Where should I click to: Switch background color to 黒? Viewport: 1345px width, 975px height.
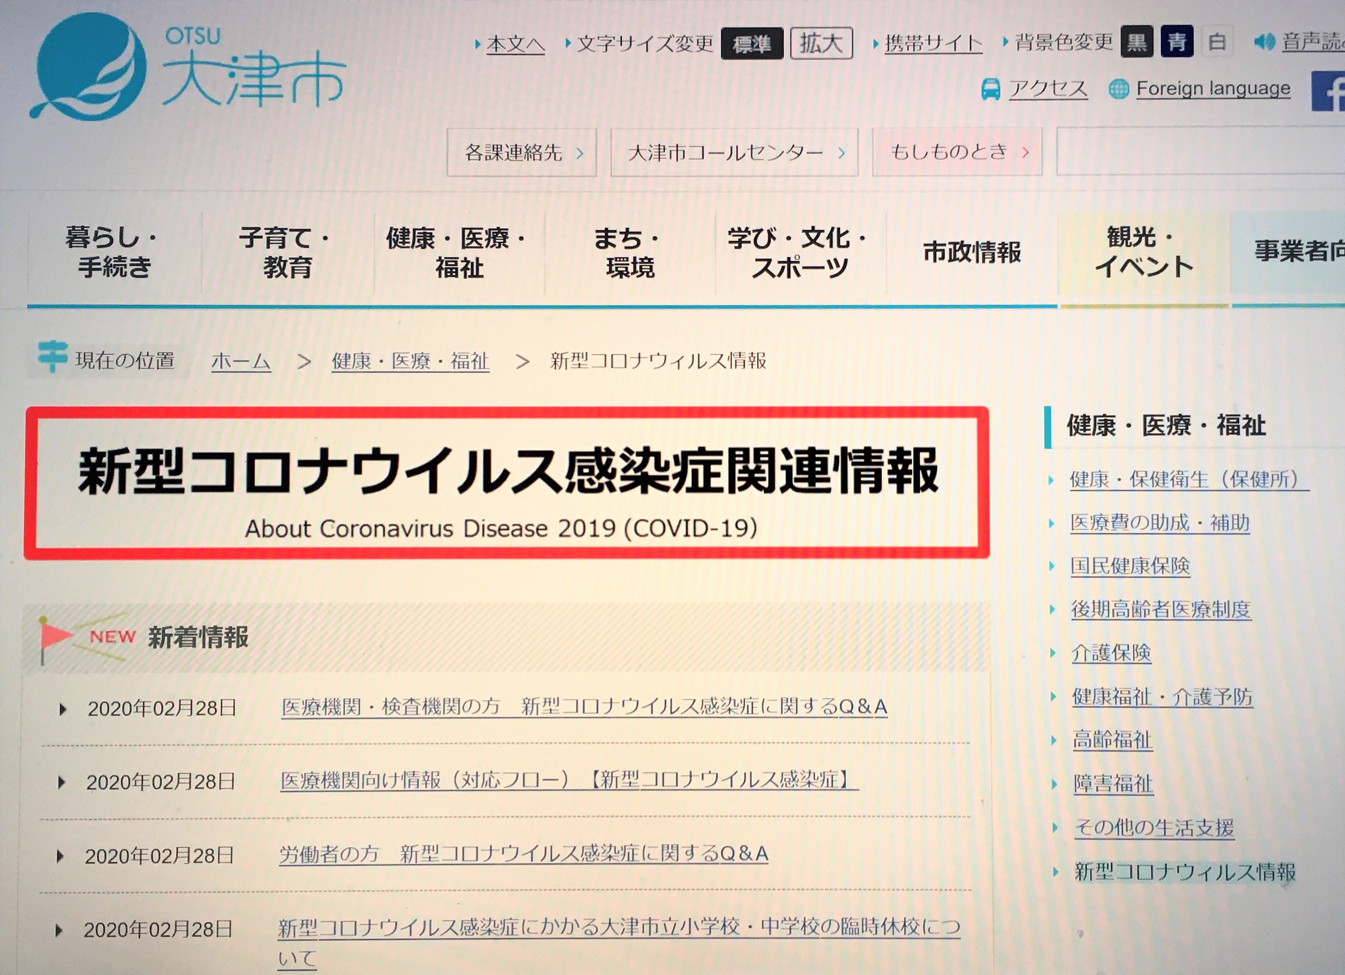coord(1136,42)
